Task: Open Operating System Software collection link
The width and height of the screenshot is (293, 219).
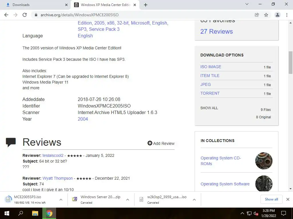Action: tap(225, 184)
